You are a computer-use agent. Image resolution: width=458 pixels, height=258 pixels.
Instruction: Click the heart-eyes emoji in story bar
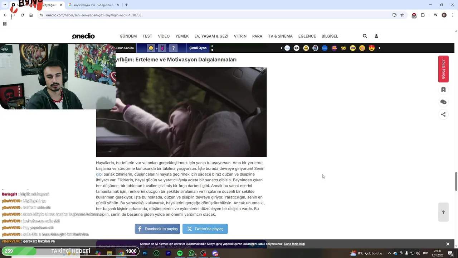pyautogui.click(x=371, y=48)
